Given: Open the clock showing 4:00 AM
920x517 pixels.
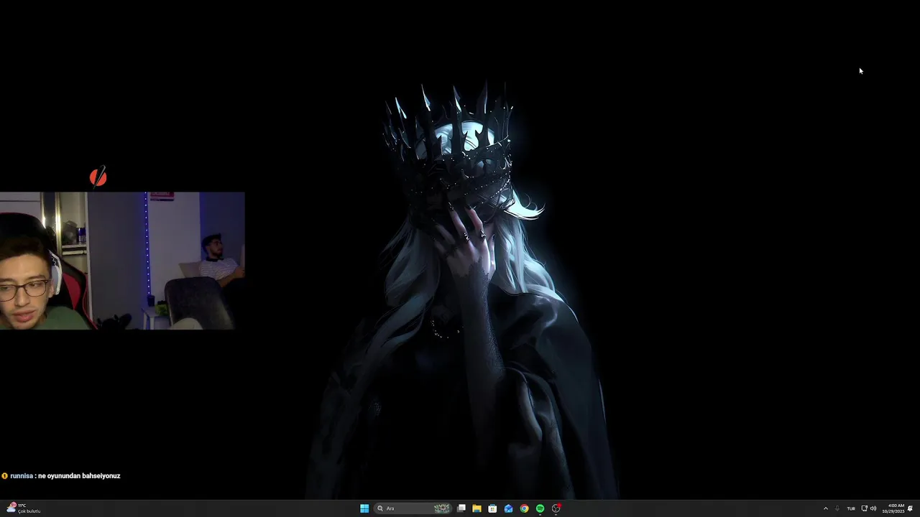Looking at the screenshot, I should click(x=893, y=508).
